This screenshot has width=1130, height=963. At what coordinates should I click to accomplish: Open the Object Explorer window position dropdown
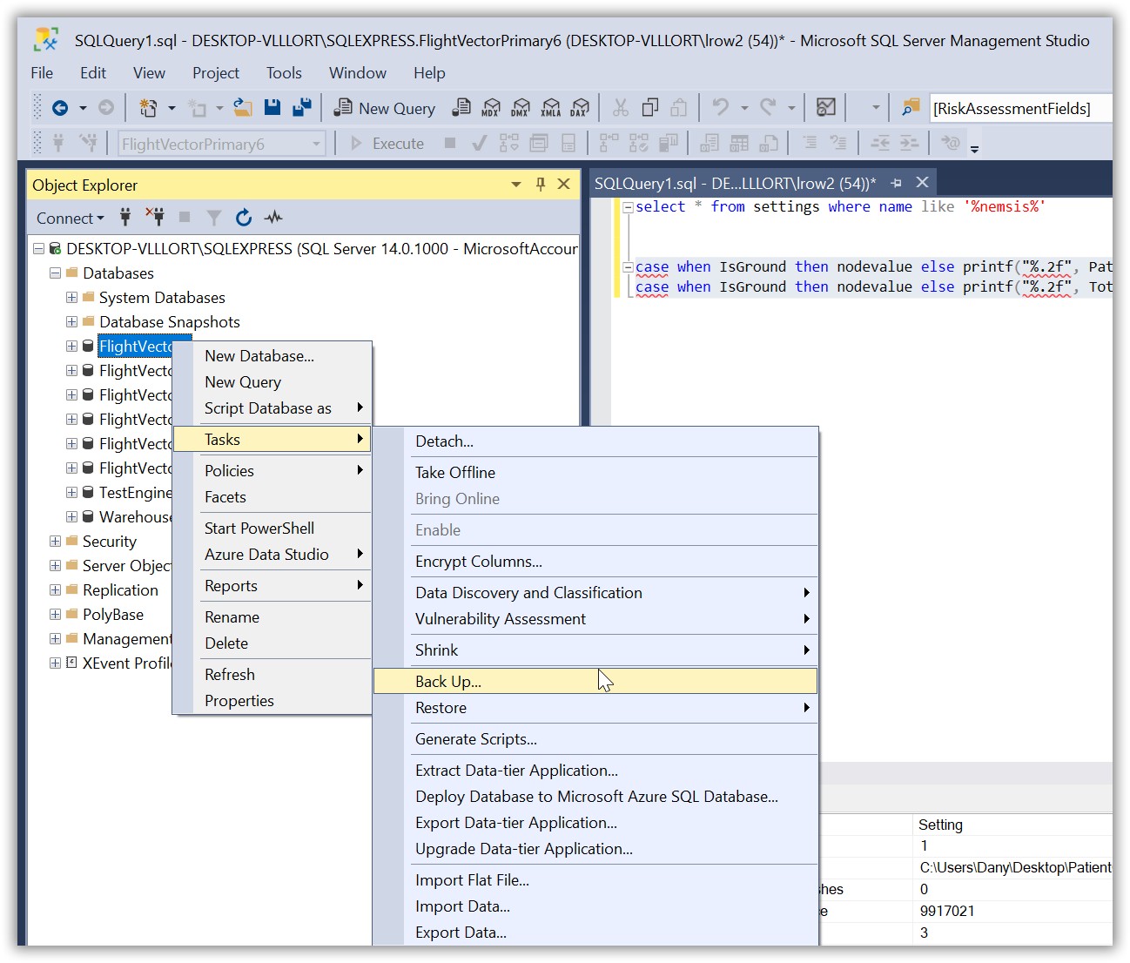[x=516, y=185]
